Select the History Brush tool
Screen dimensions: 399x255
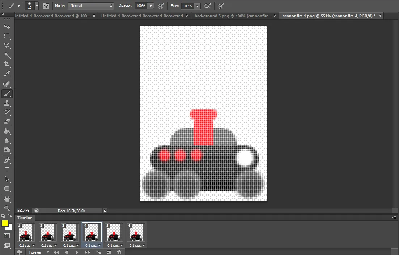[7, 112]
